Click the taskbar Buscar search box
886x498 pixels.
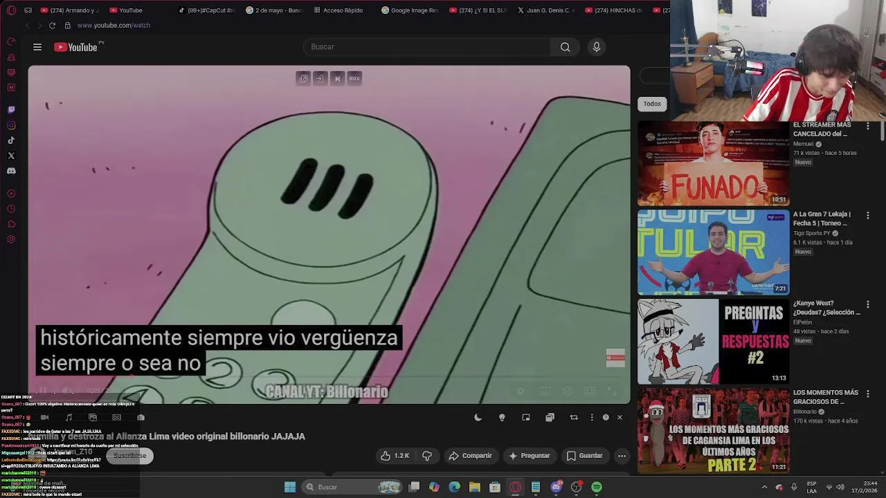353,487
